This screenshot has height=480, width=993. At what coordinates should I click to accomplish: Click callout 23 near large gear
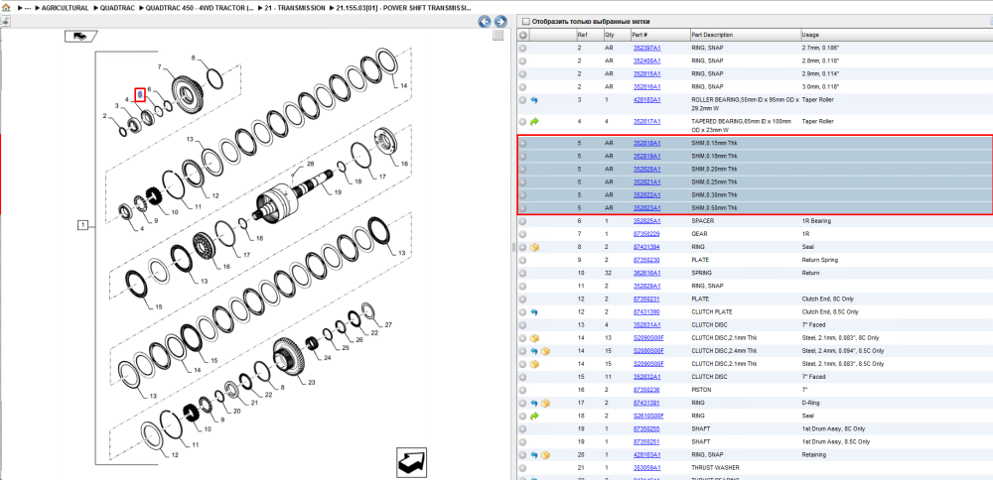[311, 382]
